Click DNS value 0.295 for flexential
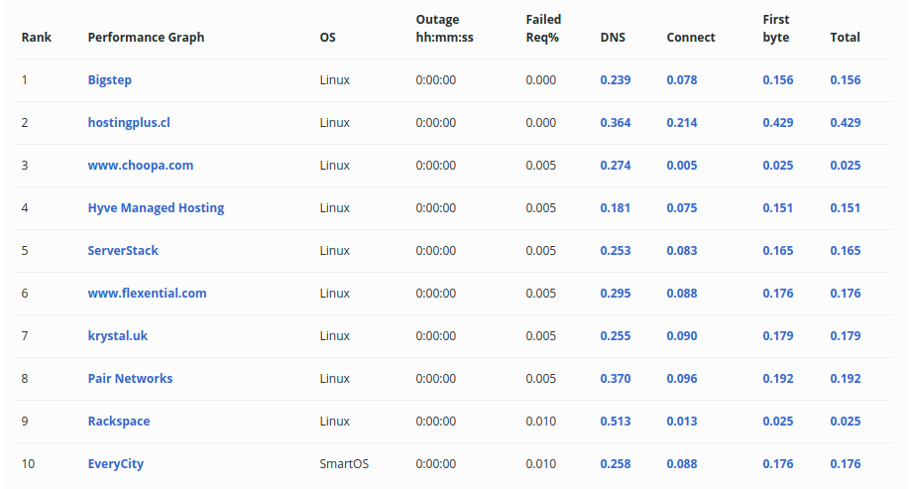The height and width of the screenshot is (489, 910). tap(616, 294)
